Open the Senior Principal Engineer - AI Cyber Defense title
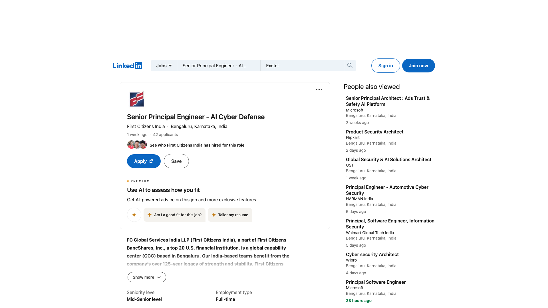Image resolution: width=548 pixels, height=308 pixels. [196, 117]
